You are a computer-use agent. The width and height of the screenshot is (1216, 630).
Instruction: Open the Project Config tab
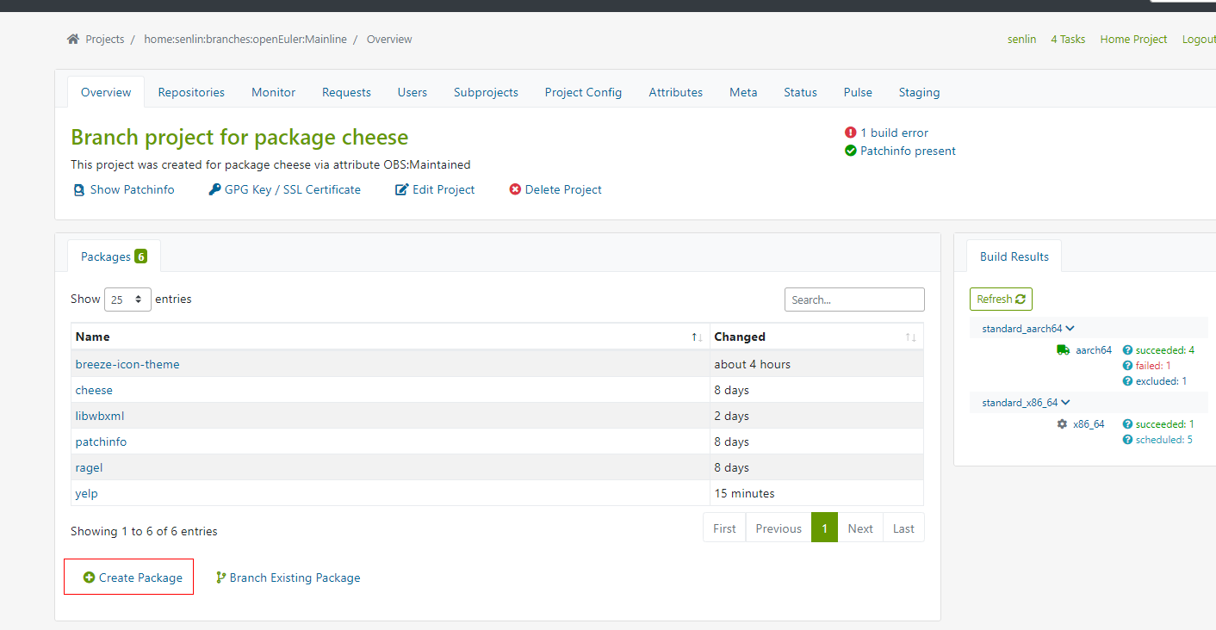pyautogui.click(x=583, y=92)
